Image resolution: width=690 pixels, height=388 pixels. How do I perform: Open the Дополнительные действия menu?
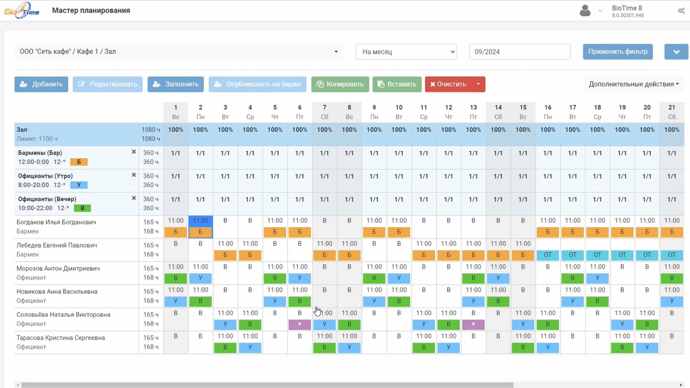[x=633, y=84]
